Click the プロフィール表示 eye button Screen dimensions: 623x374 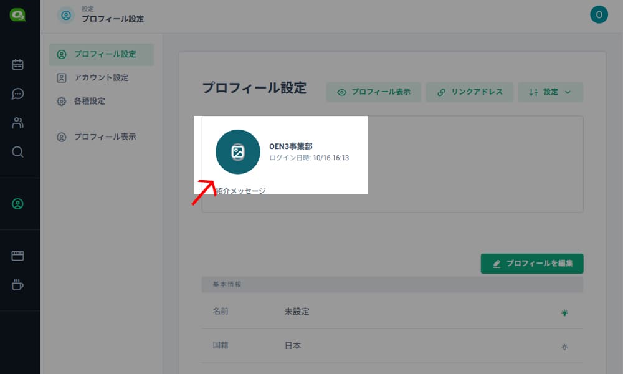374,92
